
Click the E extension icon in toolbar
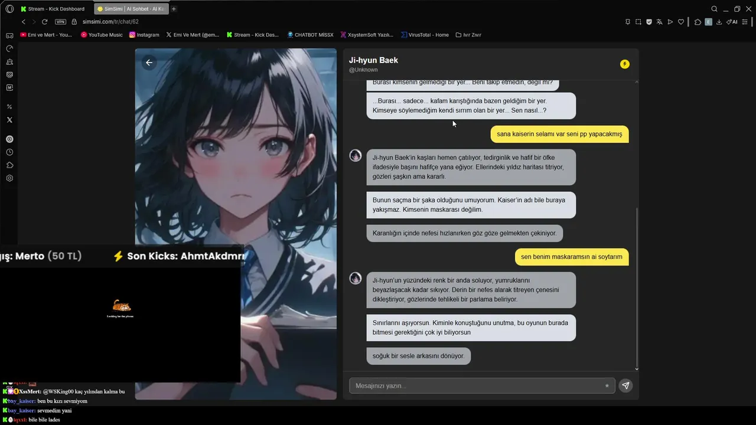(709, 22)
